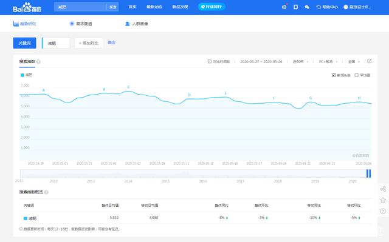389x242 pixels.
Task: Click the 减肥 keyword input box
Action: [x=56, y=43]
